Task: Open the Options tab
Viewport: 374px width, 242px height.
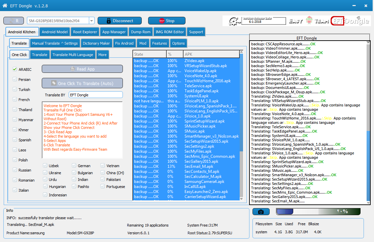Action: tap(178, 43)
